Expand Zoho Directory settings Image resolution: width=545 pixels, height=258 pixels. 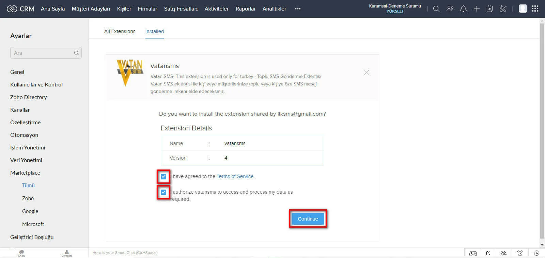coord(29,97)
